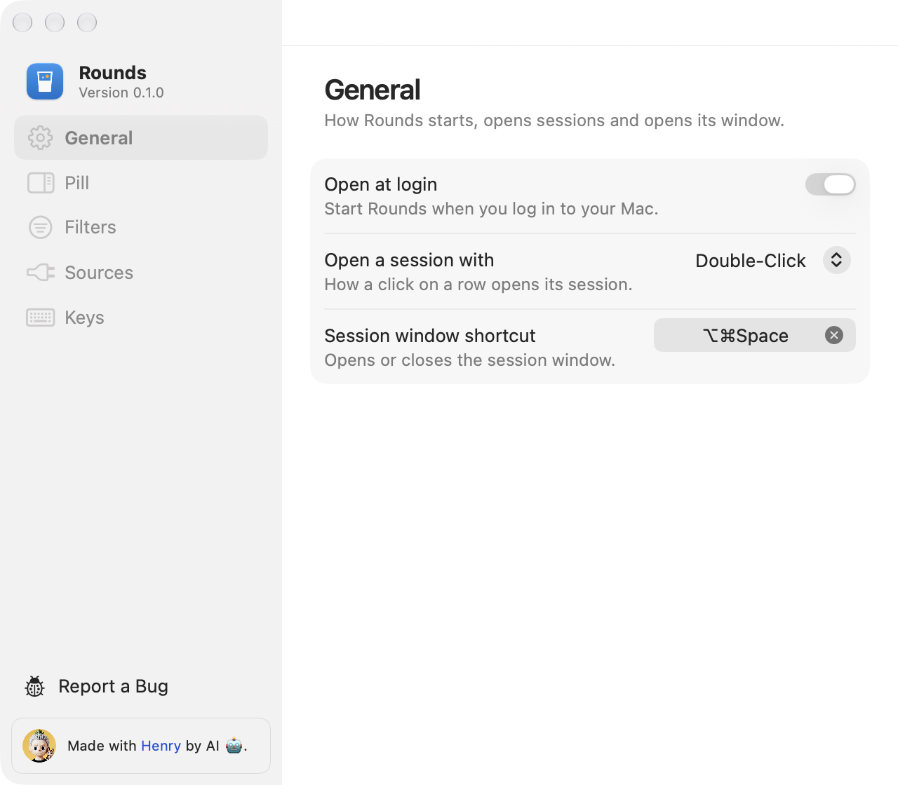Show the Keys settings tab

[141, 318]
